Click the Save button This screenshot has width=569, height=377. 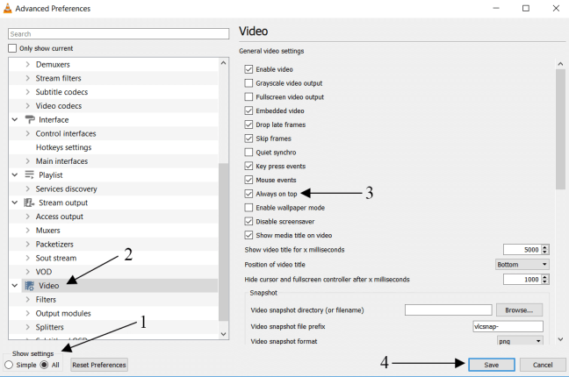tap(491, 364)
